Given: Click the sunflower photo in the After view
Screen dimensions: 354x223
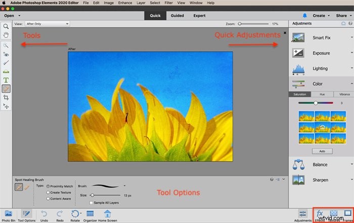Looking at the screenshot, I should (x=150, y=106).
